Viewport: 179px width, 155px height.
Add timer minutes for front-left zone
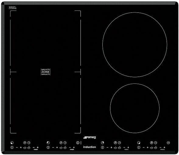tap(37, 147)
